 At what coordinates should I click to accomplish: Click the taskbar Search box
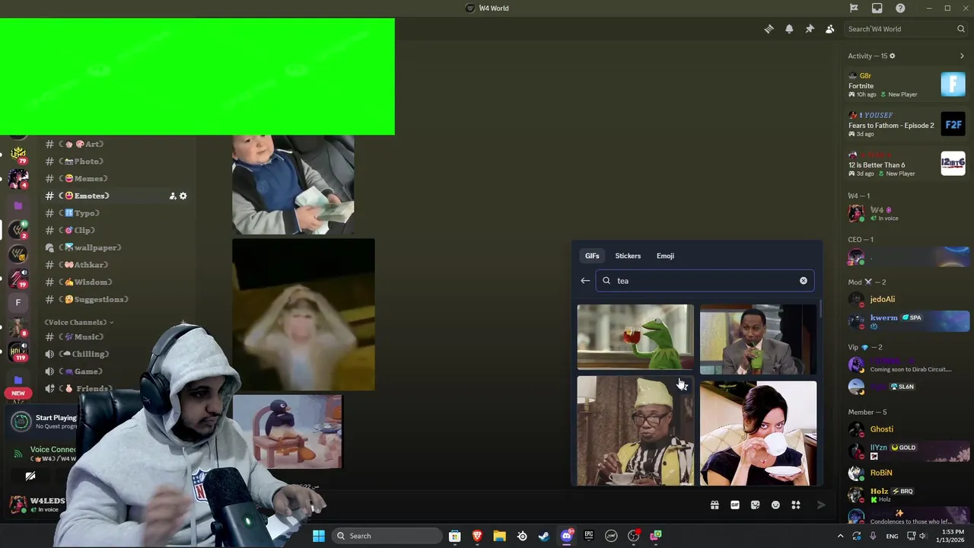[387, 536]
